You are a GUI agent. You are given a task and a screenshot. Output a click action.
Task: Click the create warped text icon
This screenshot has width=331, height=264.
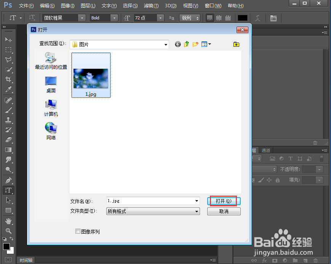click(257, 18)
